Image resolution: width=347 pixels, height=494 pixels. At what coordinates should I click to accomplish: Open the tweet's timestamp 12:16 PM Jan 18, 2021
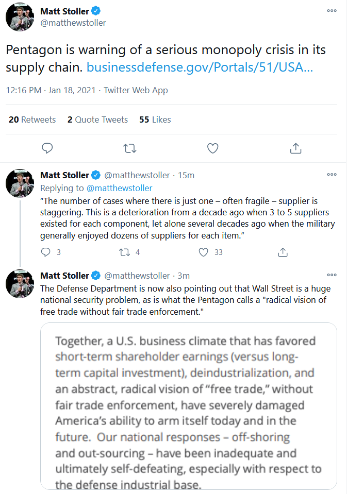click(x=51, y=91)
